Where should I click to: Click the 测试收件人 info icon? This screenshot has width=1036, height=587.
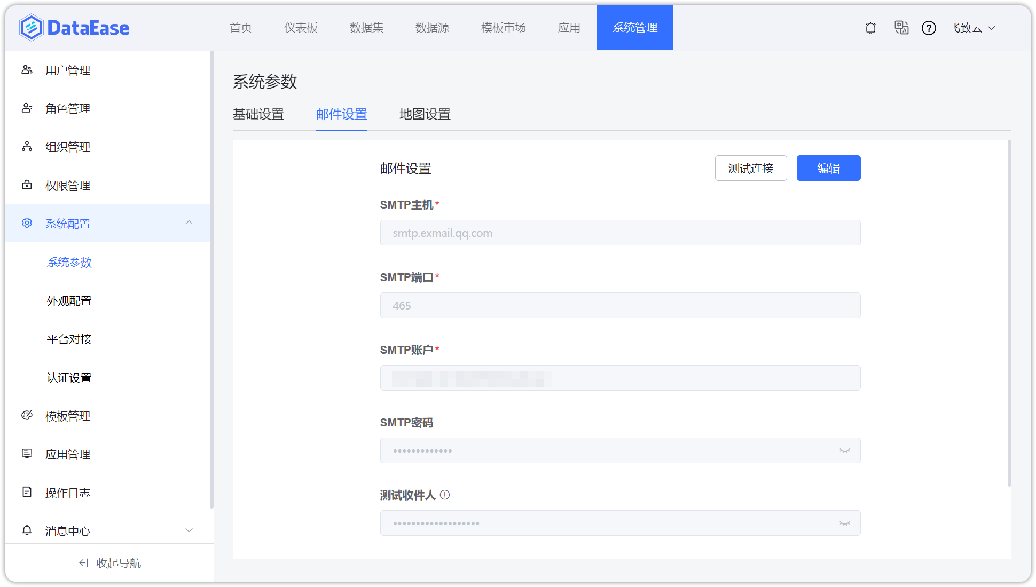pyautogui.click(x=445, y=495)
